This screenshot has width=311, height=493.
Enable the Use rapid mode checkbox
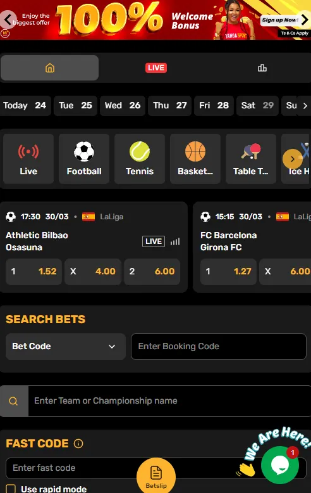(11, 489)
